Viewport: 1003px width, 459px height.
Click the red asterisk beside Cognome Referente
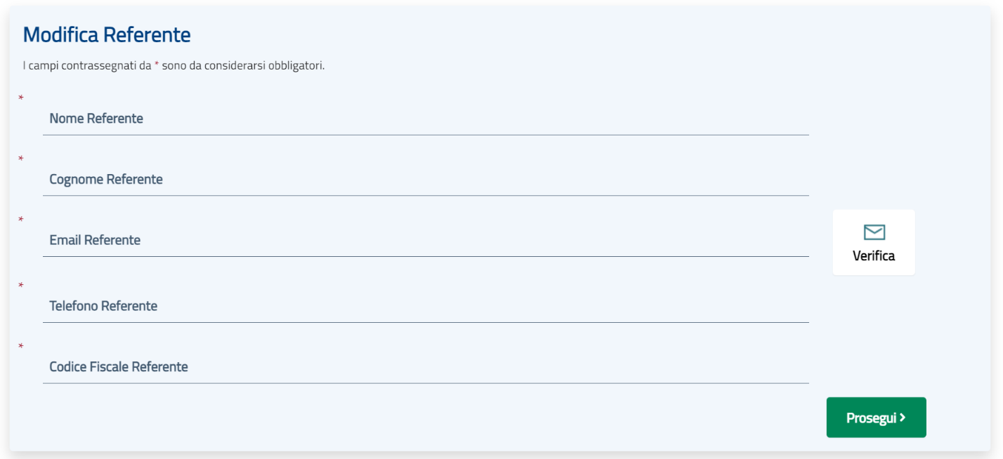pyautogui.click(x=21, y=159)
